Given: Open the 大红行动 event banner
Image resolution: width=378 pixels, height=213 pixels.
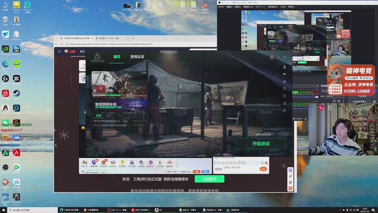Looking at the screenshot, I should (120, 85).
